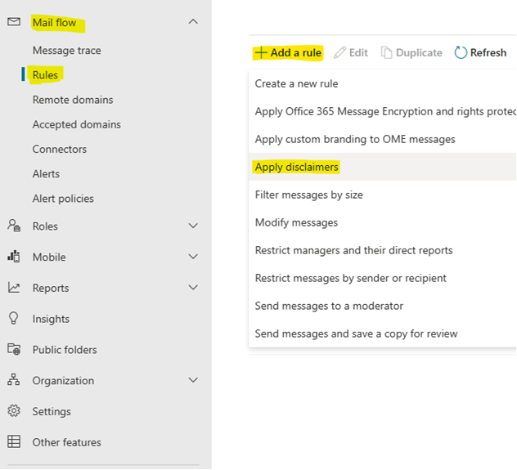This screenshot has height=470, width=517.
Task: Select Send messages and save a copy for review
Action: (x=383, y=333)
